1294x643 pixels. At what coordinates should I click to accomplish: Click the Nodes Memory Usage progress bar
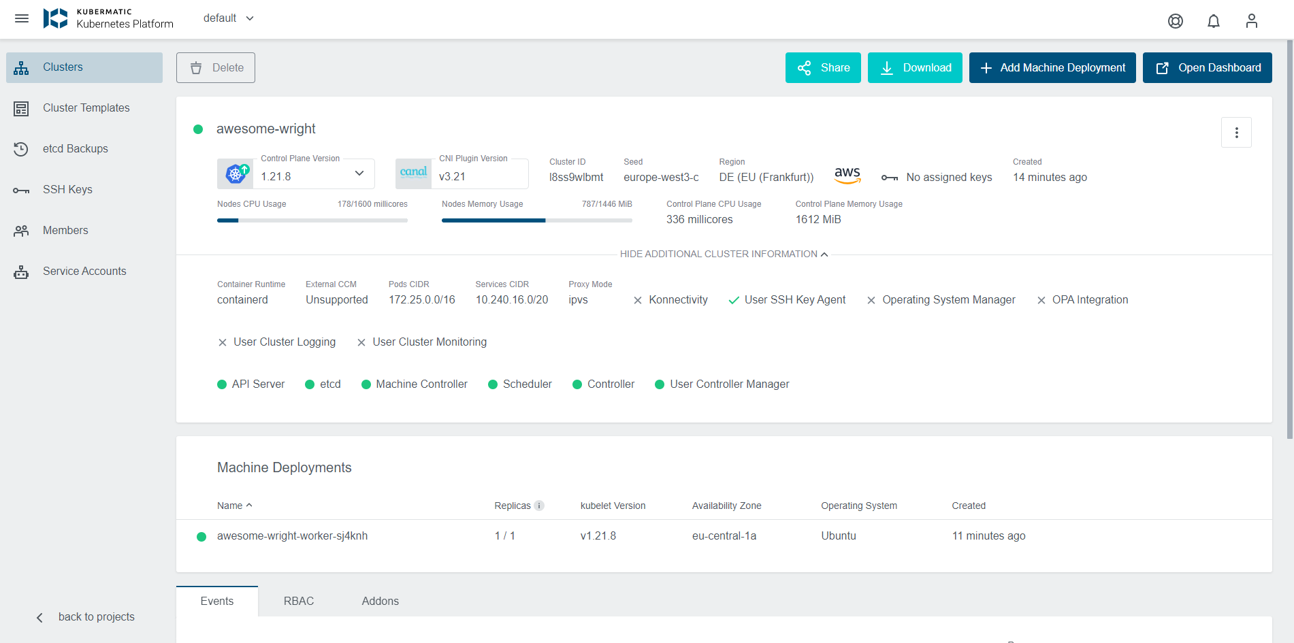[x=536, y=220]
